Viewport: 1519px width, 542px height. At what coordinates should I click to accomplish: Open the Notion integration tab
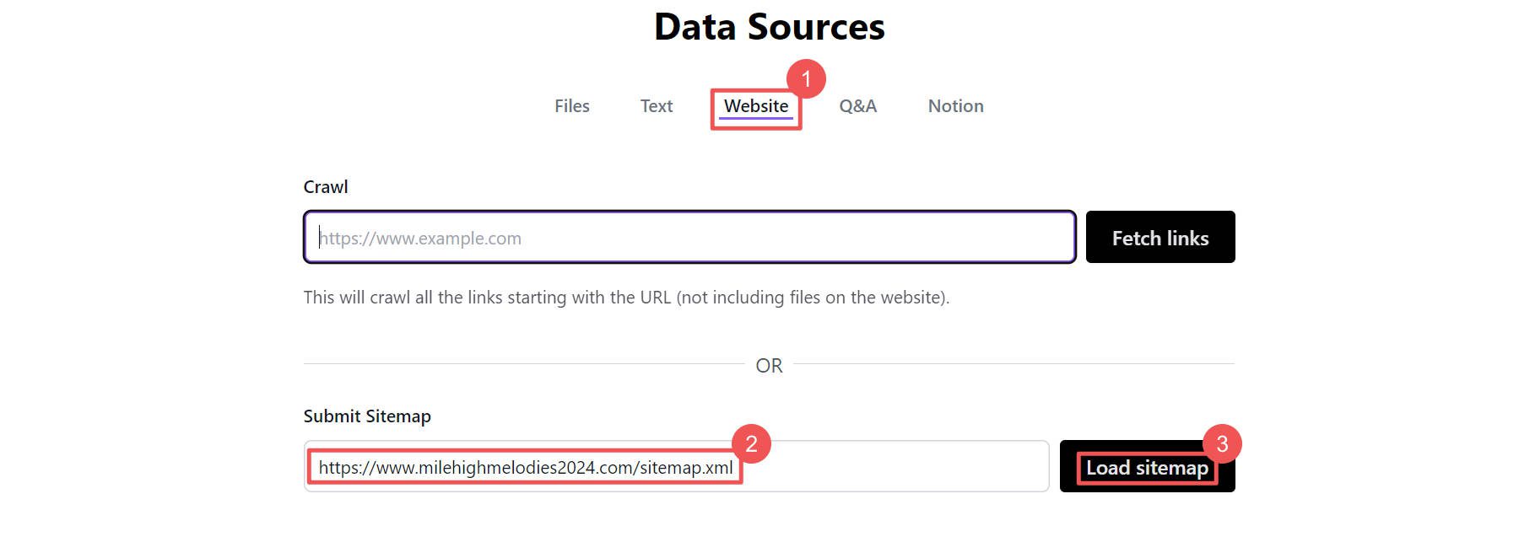[x=955, y=106]
